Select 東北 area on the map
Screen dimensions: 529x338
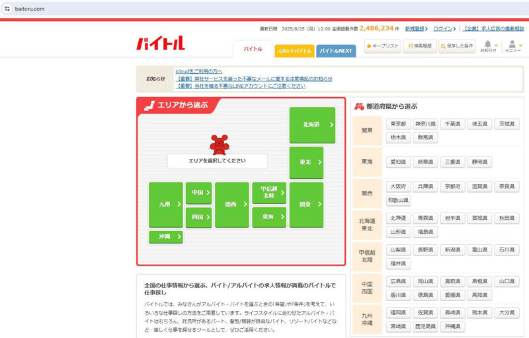click(306, 162)
